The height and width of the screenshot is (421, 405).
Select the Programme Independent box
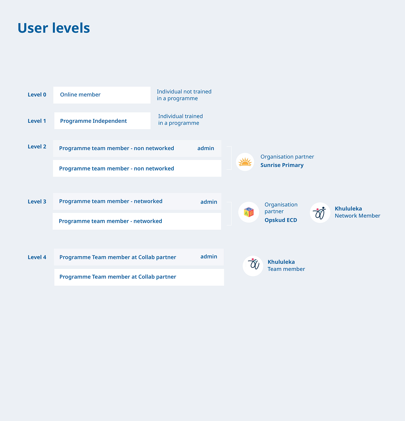102,121
